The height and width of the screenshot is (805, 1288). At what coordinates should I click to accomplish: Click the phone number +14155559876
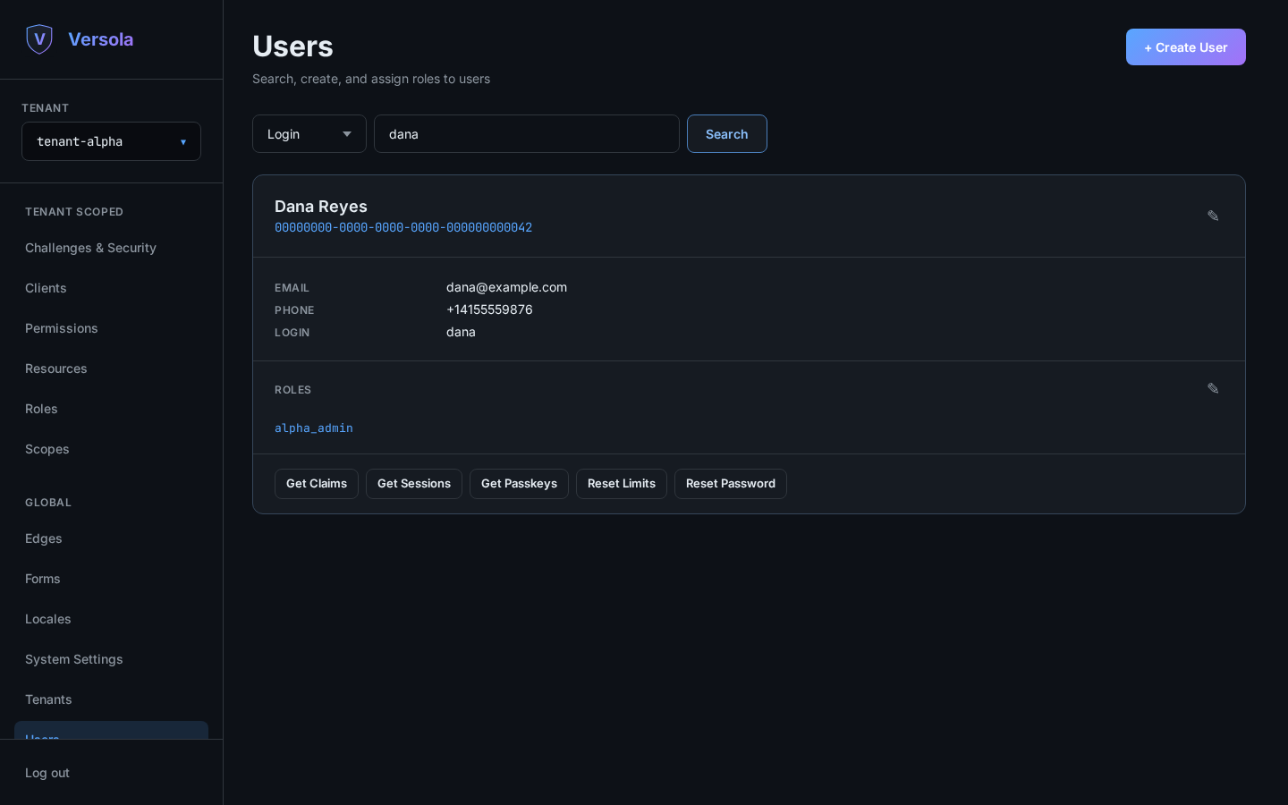pyautogui.click(x=489, y=309)
